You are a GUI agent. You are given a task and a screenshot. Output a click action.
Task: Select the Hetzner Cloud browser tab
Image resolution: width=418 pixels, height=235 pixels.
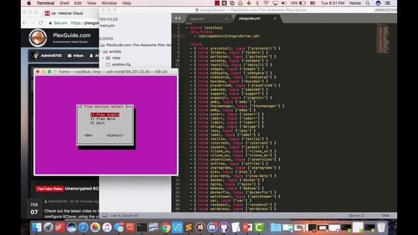[67, 13]
